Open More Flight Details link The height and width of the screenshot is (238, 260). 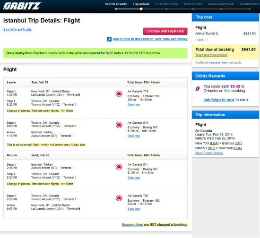[209, 153]
